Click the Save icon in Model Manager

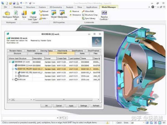24,13
